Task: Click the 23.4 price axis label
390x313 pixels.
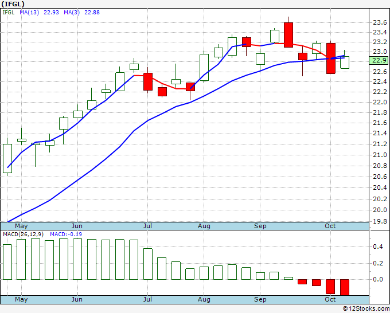Action: (380, 32)
